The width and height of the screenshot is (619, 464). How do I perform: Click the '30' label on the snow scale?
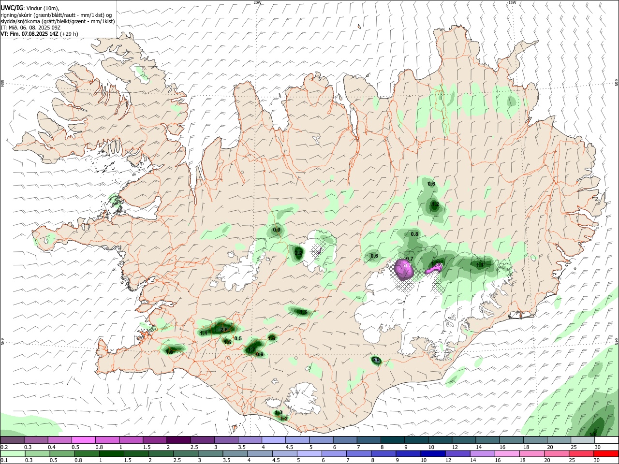[598, 447]
